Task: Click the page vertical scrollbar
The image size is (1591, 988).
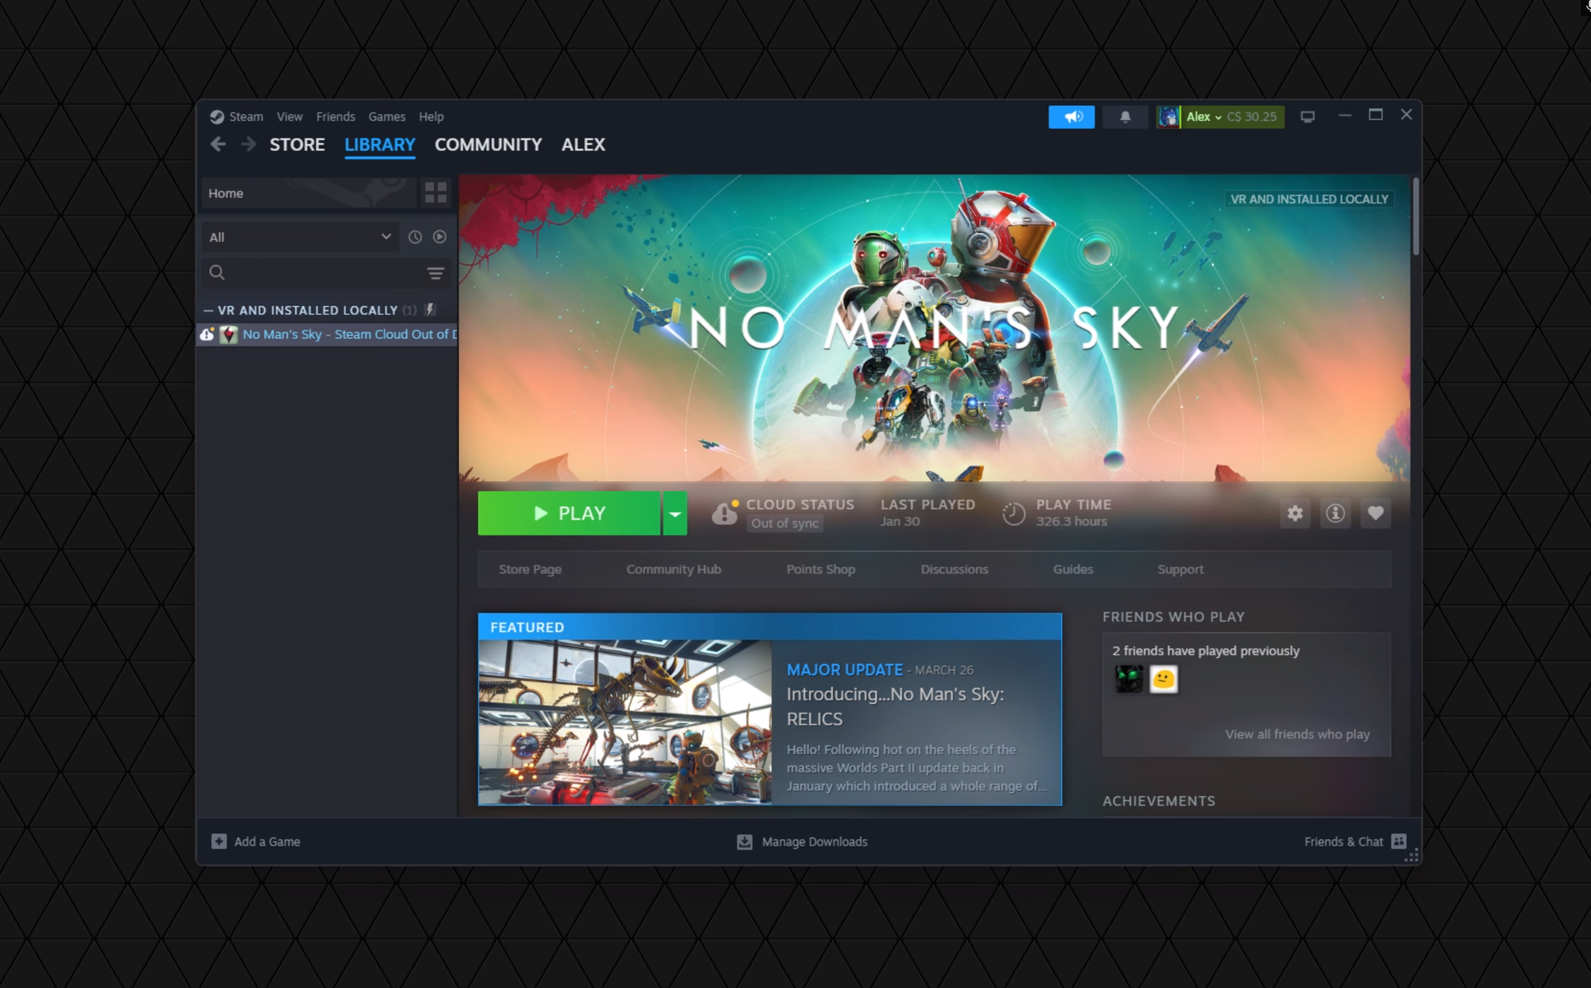Action: click(x=1415, y=216)
